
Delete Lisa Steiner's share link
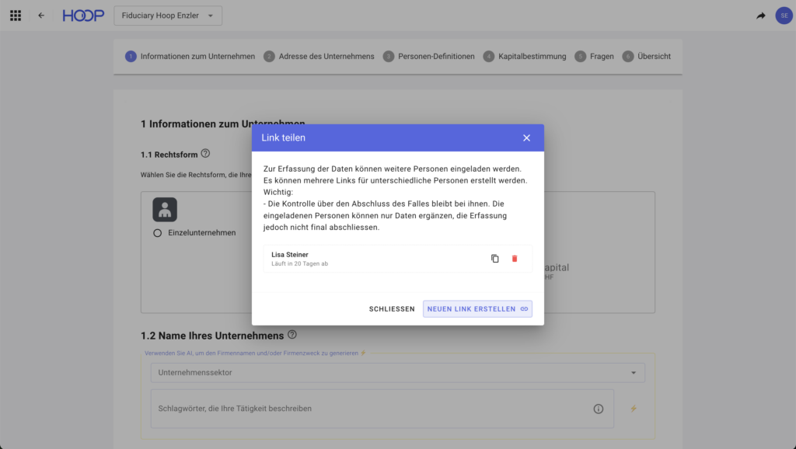pyautogui.click(x=515, y=259)
